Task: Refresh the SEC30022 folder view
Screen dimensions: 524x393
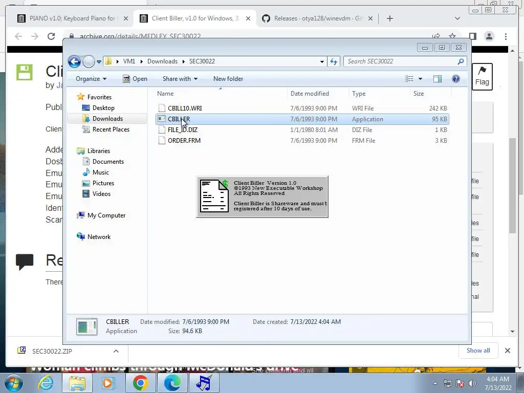Action: [334, 61]
